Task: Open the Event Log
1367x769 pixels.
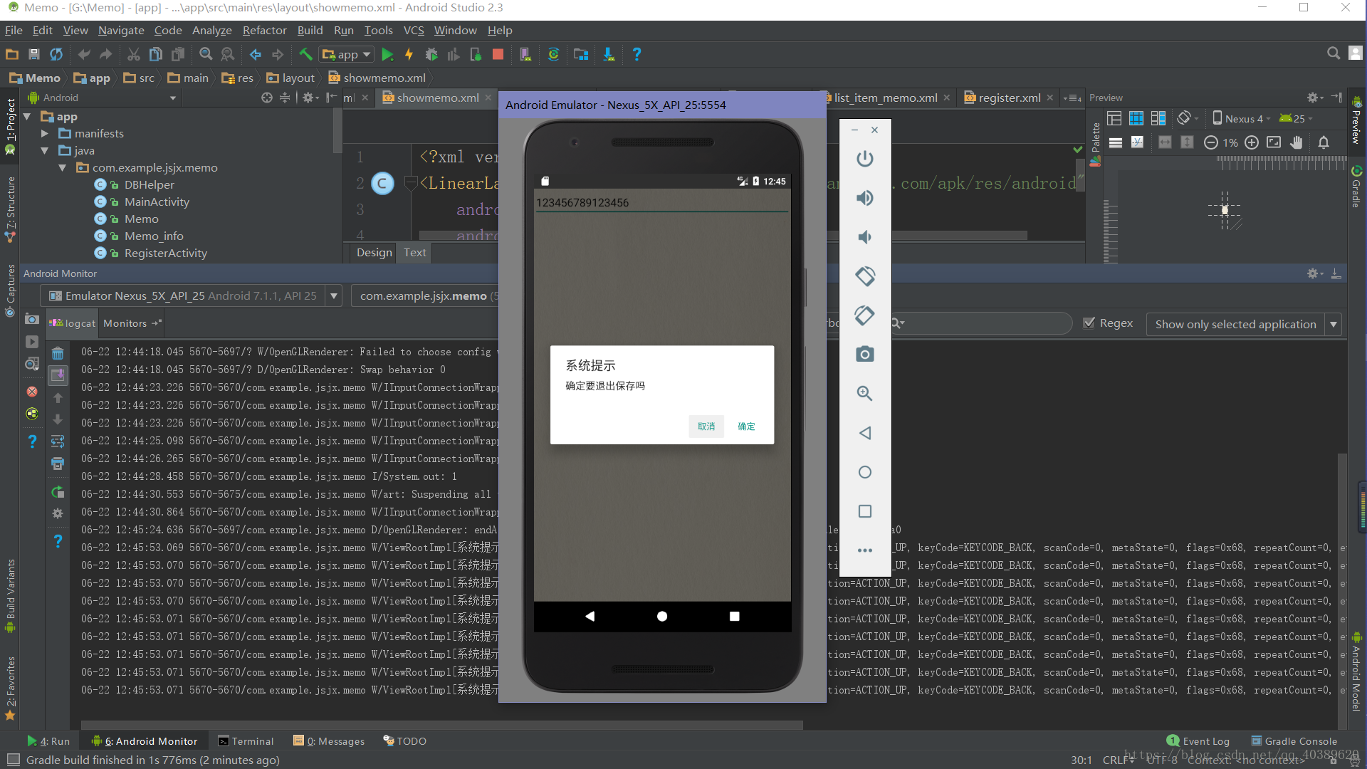Action: (1198, 741)
